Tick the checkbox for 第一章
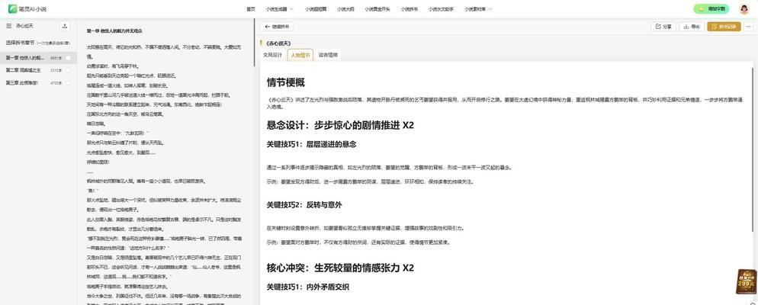 coord(68,58)
